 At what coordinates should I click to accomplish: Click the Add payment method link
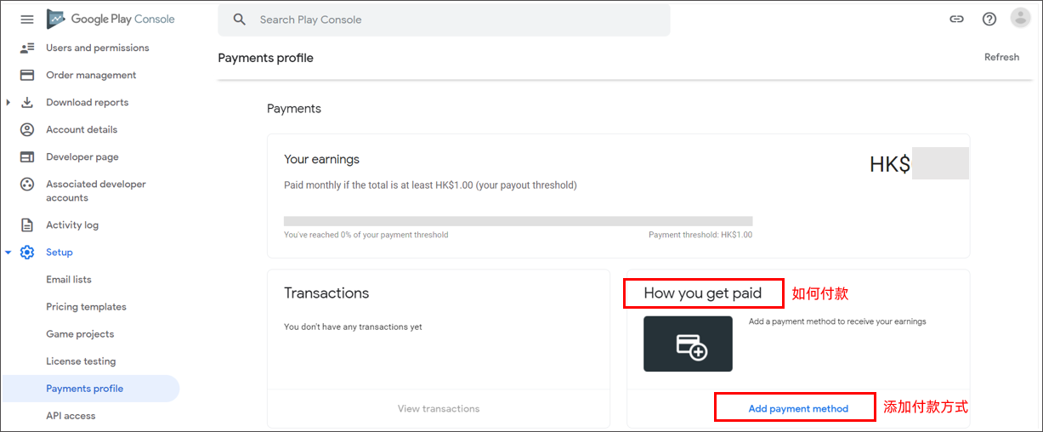coord(797,408)
